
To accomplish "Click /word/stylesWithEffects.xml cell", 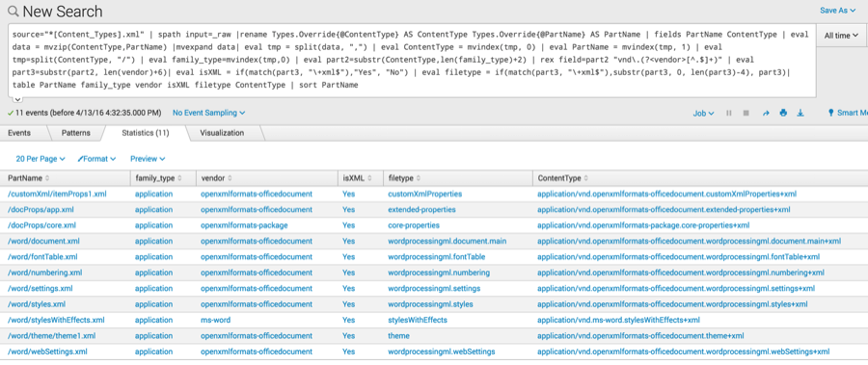I will (x=56, y=320).
